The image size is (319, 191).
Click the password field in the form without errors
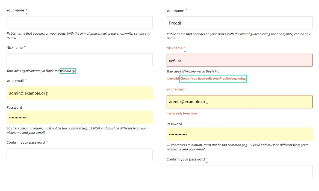point(79,117)
